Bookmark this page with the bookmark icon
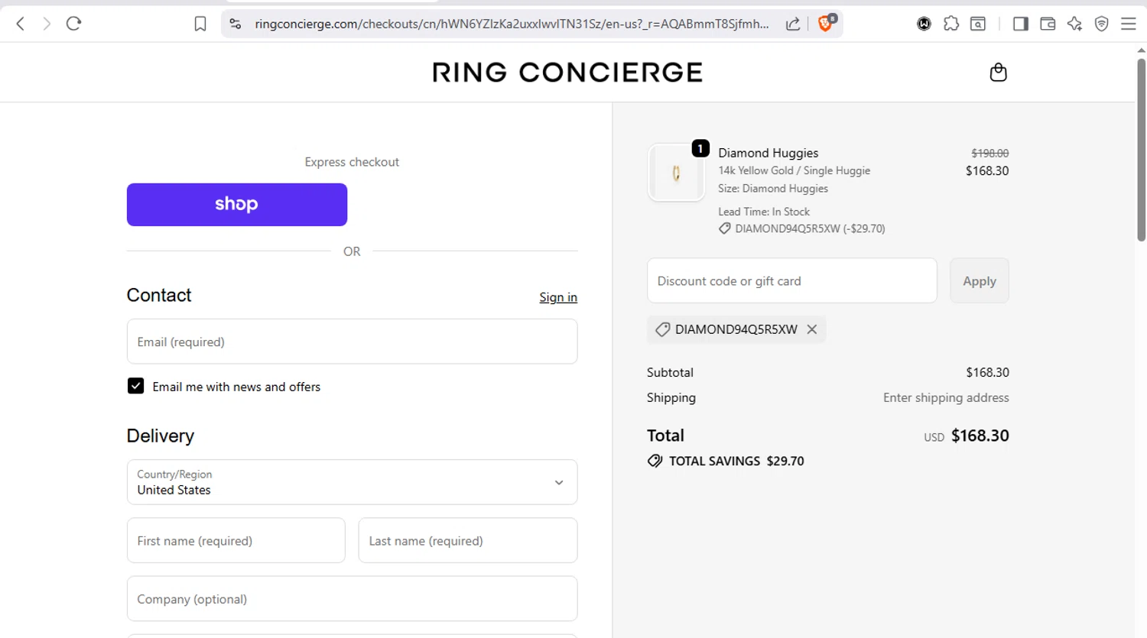The image size is (1147, 638). tap(200, 24)
